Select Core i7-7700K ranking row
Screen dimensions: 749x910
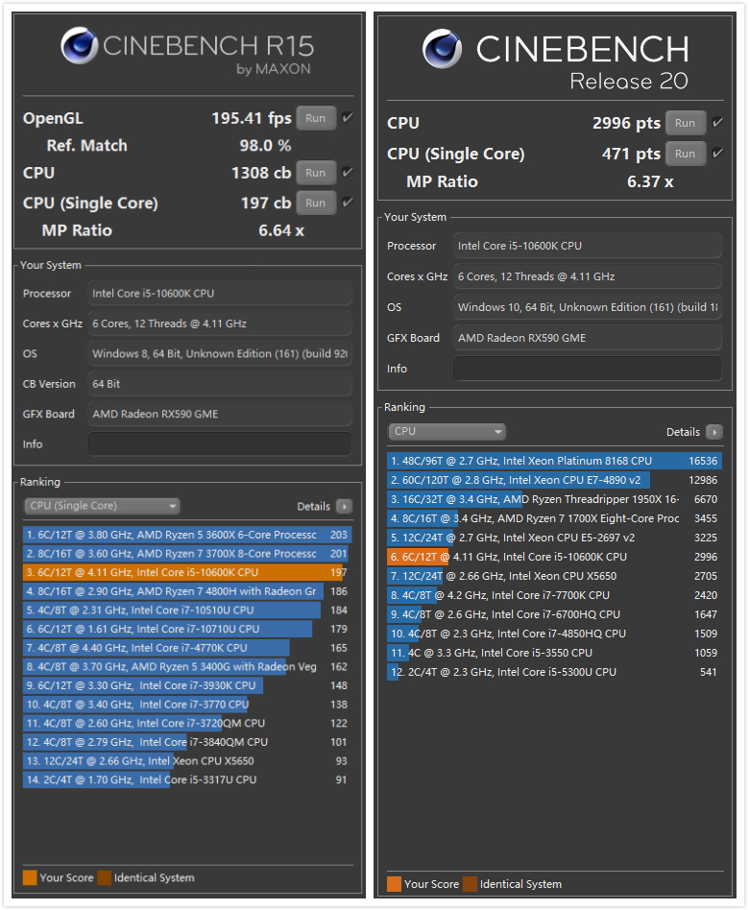554,595
